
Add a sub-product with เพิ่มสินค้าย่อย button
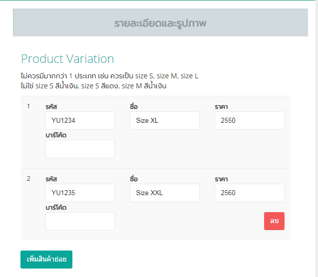tap(46, 260)
